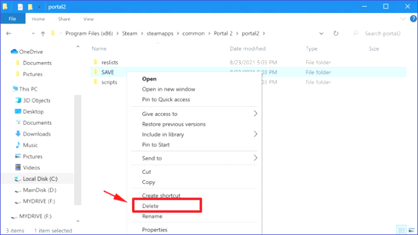Click steamapps in the breadcrumb path
The image size is (418, 235).
pyautogui.click(x=159, y=33)
